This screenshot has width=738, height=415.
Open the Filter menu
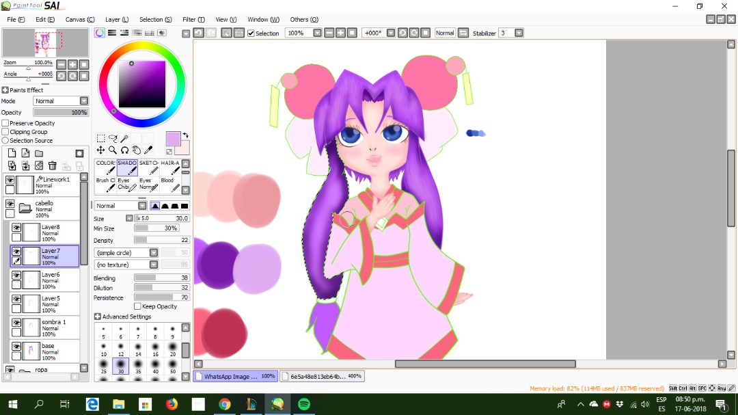193,19
